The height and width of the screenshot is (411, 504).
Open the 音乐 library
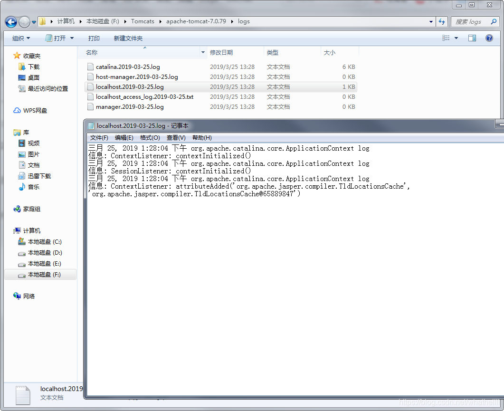pyautogui.click(x=34, y=187)
